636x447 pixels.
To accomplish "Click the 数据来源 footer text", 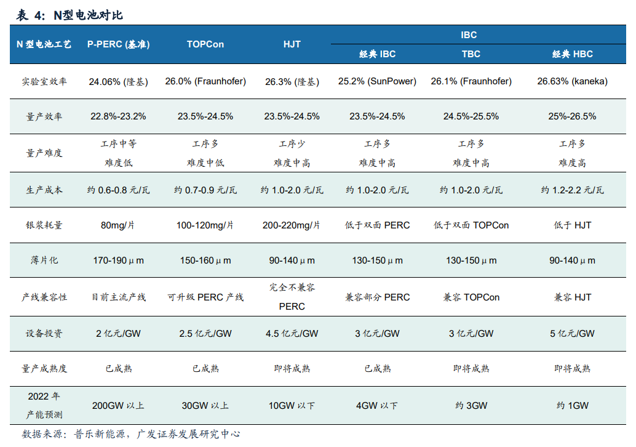I will pos(129,433).
